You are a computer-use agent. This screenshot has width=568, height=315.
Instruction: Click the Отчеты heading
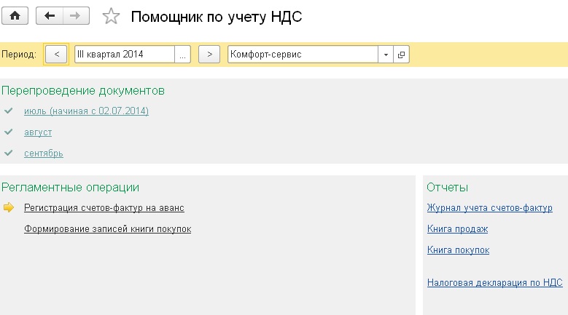(x=448, y=187)
